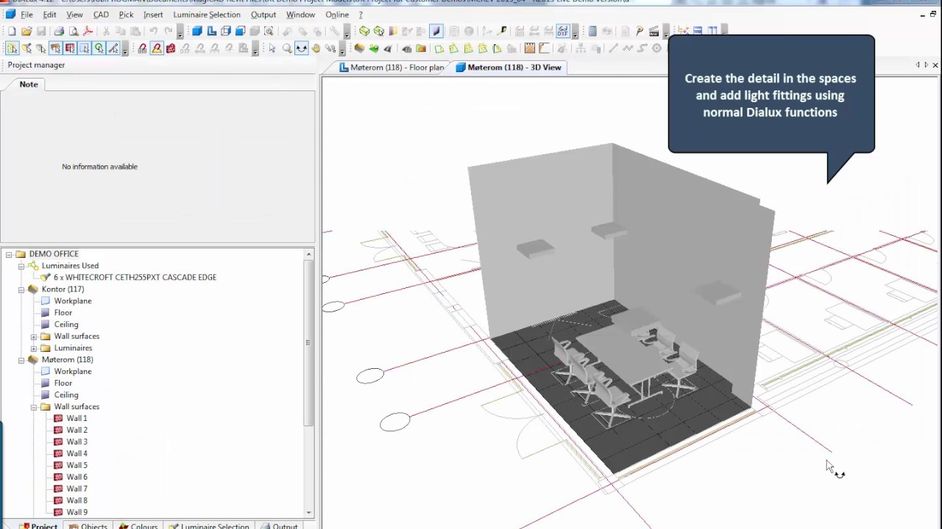
Task: Click the Print icon
Action: tap(59, 31)
